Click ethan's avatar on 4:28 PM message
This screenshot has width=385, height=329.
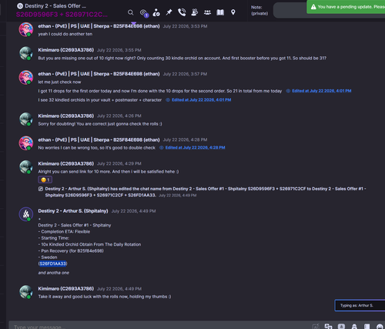26,143
